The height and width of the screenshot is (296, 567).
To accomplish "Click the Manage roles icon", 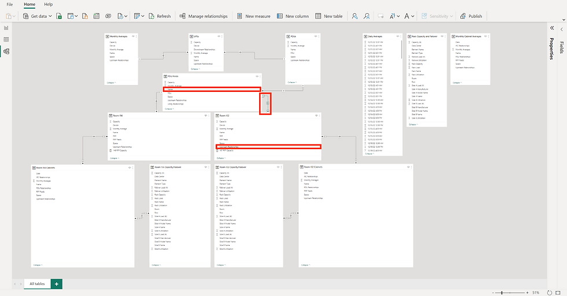I will [355, 16].
